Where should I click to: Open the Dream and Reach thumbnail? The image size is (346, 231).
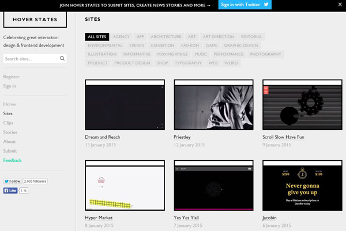[x=125, y=105]
